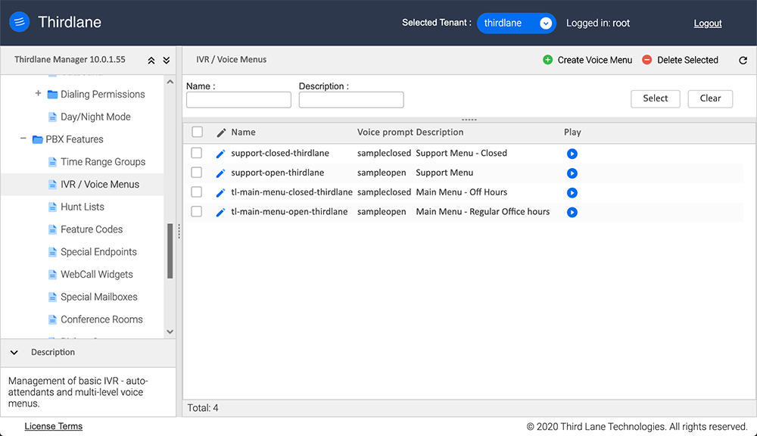757x436 pixels.
Task: Click the pencil icon in table header
Action: click(x=221, y=132)
